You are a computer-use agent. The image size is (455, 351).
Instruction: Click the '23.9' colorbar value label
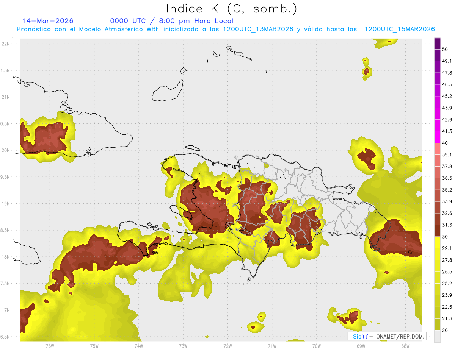[x=447, y=295]
